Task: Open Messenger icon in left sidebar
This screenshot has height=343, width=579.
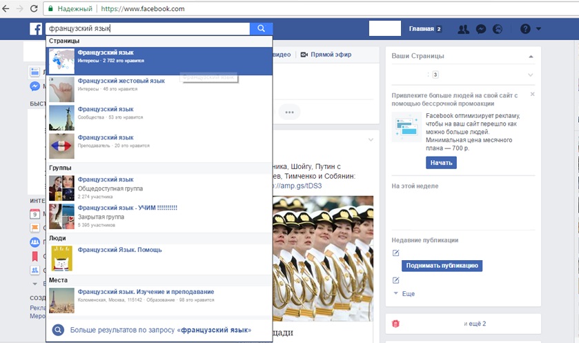Action: pos(35,86)
